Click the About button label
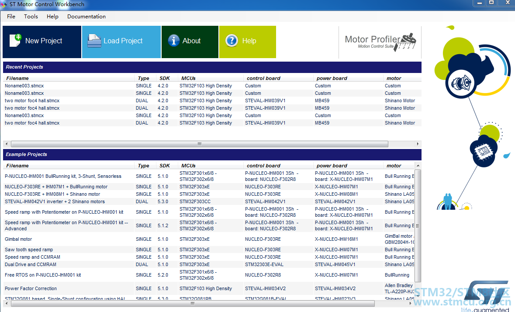515x312 pixels. 191,41
